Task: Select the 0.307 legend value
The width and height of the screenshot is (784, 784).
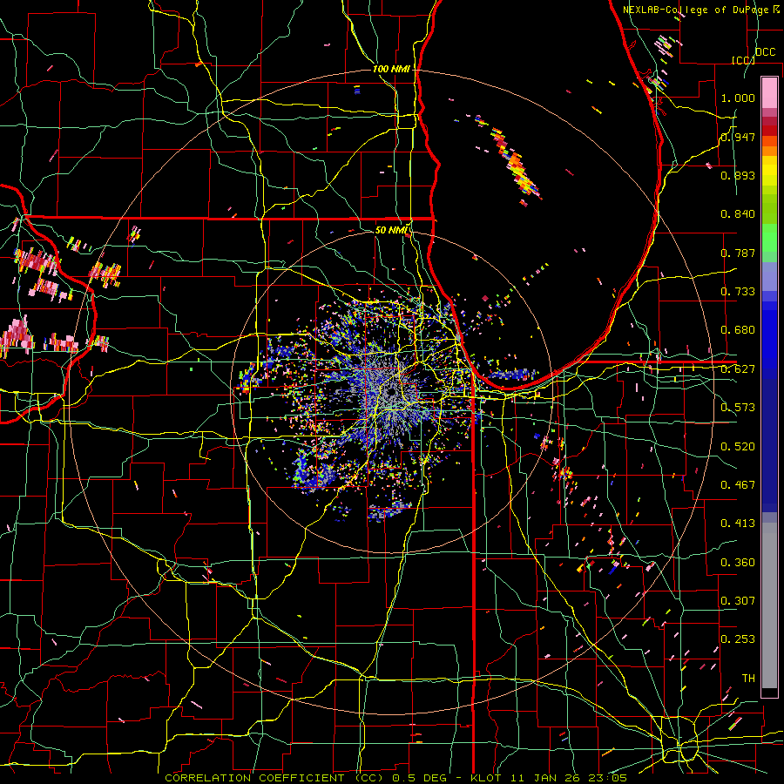Action: click(x=738, y=601)
